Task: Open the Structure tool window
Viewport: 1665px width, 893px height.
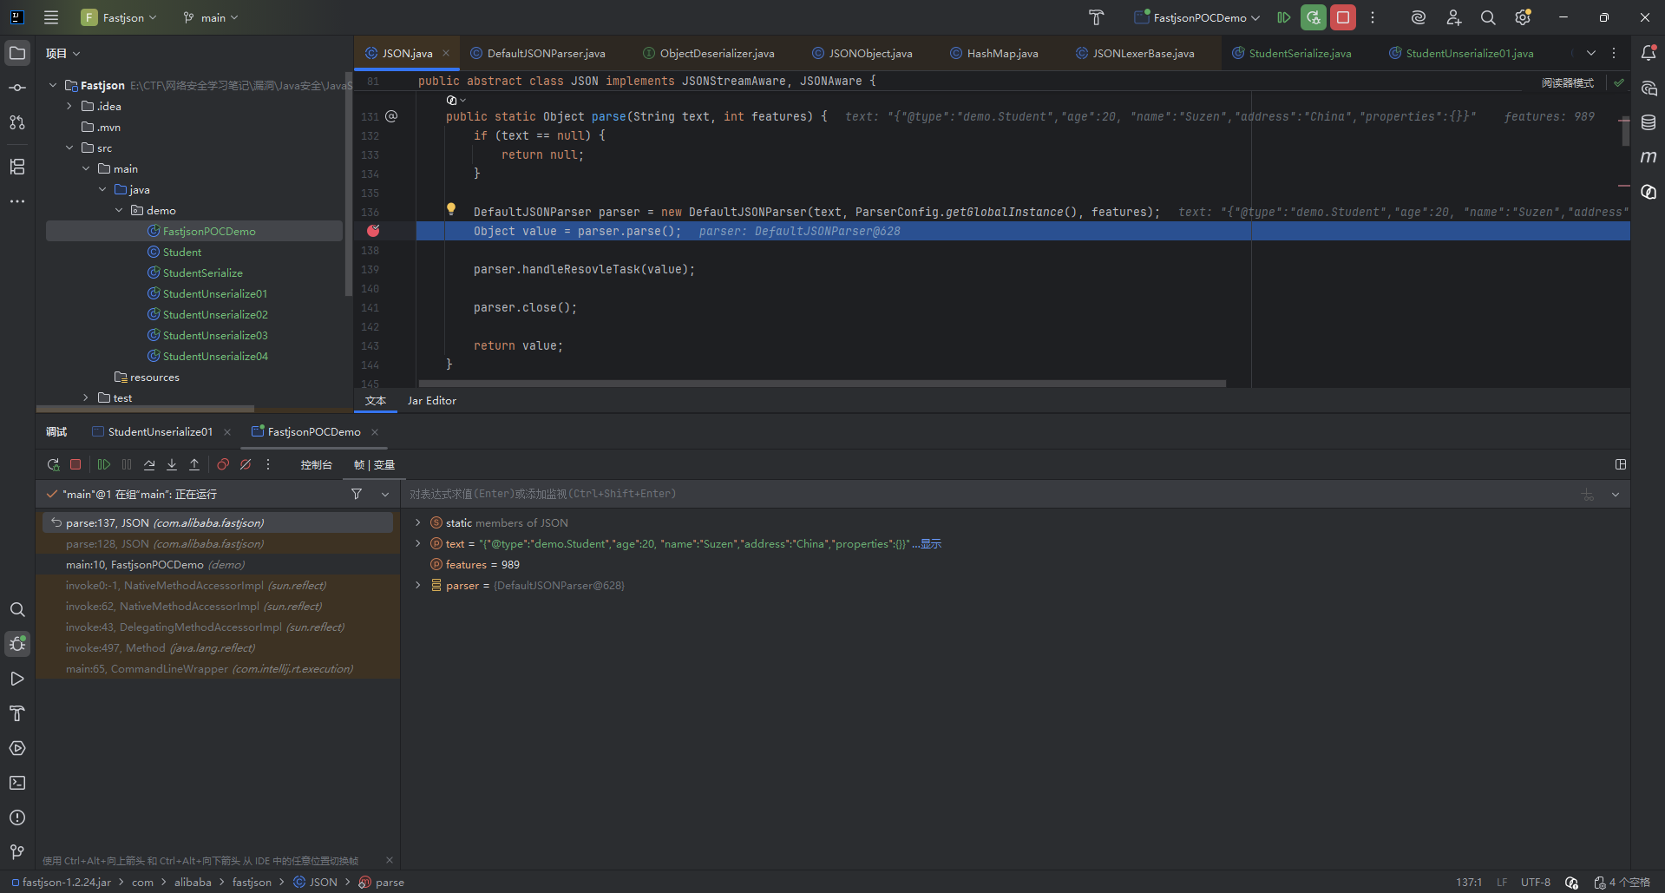Action: [x=17, y=167]
